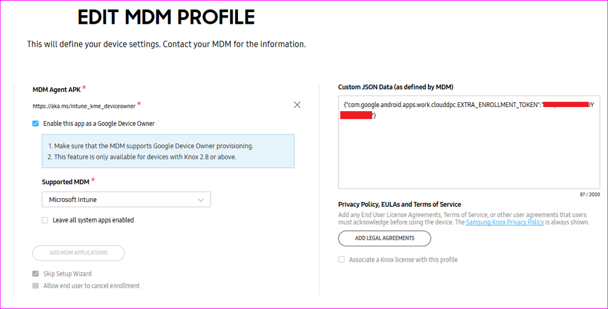Click the EDIT MDM PROFILE heading

166,17
